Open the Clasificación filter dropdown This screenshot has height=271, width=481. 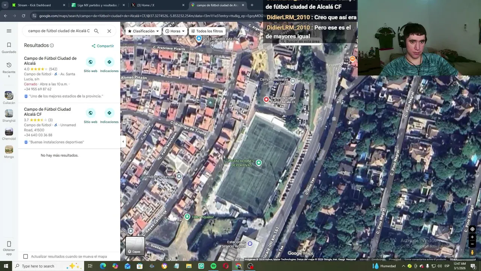[143, 31]
